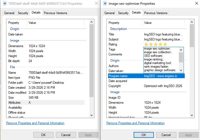200x140 pixels.
Task: Select the Image ID row
Action: pos(146,98)
